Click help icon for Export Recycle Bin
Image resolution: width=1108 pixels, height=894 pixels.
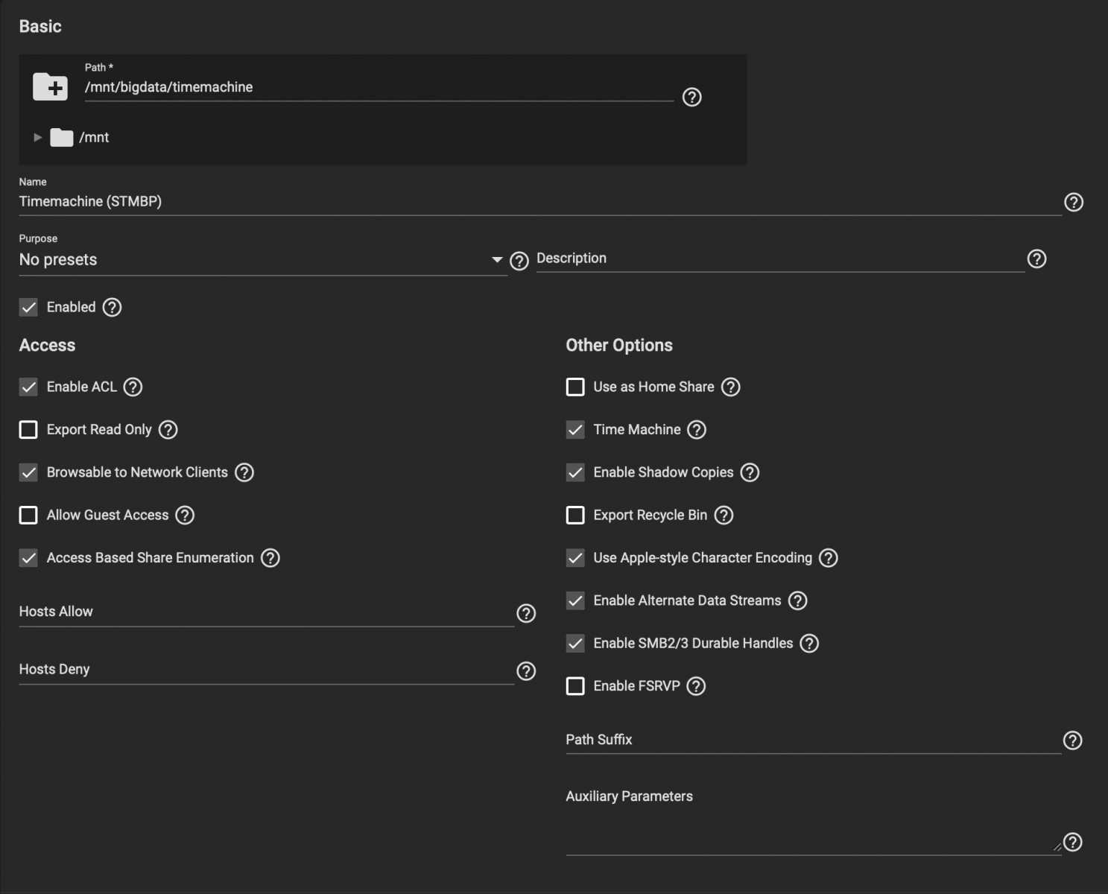[724, 516]
